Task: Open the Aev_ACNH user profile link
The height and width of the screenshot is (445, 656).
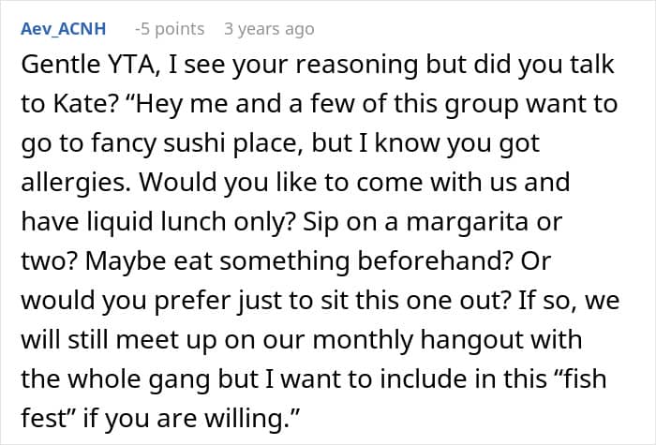Action: [63, 29]
